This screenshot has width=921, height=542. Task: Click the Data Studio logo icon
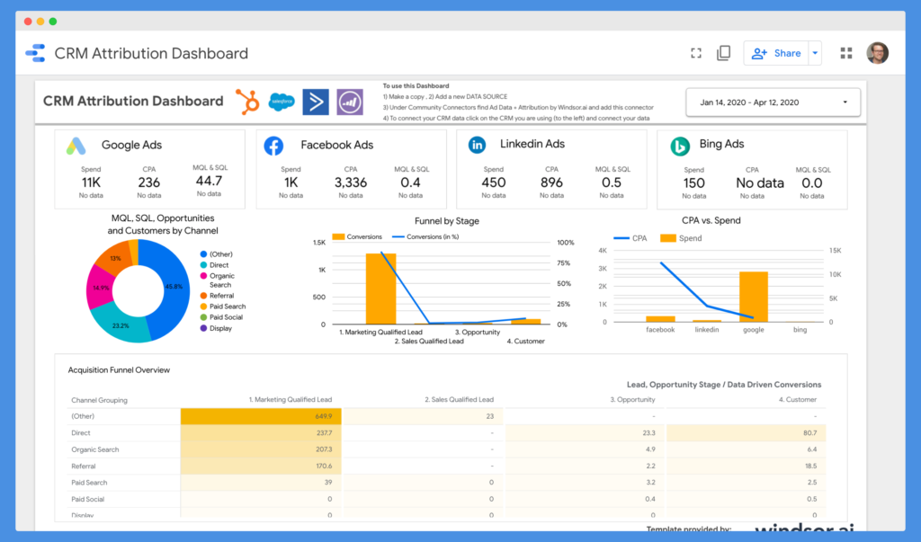[x=34, y=53]
